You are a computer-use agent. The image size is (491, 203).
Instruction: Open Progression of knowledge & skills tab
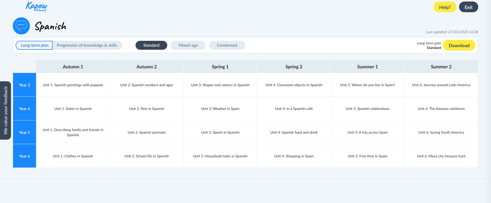pos(87,45)
